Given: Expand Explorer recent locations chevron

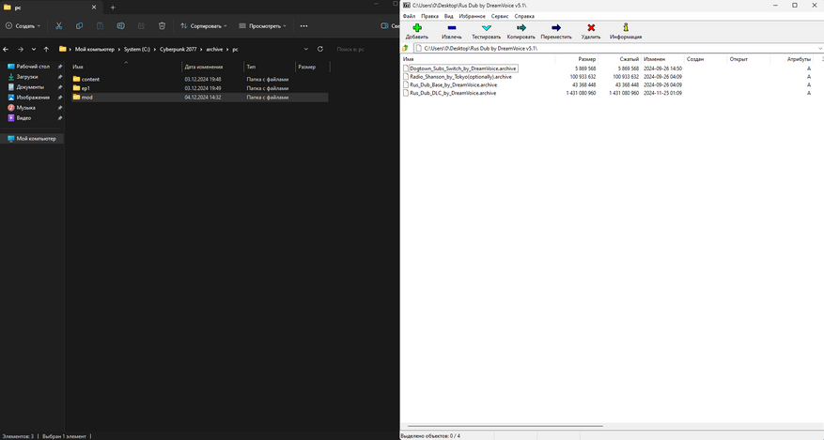Looking at the screenshot, I should pyautogui.click(x=34, y=50).
